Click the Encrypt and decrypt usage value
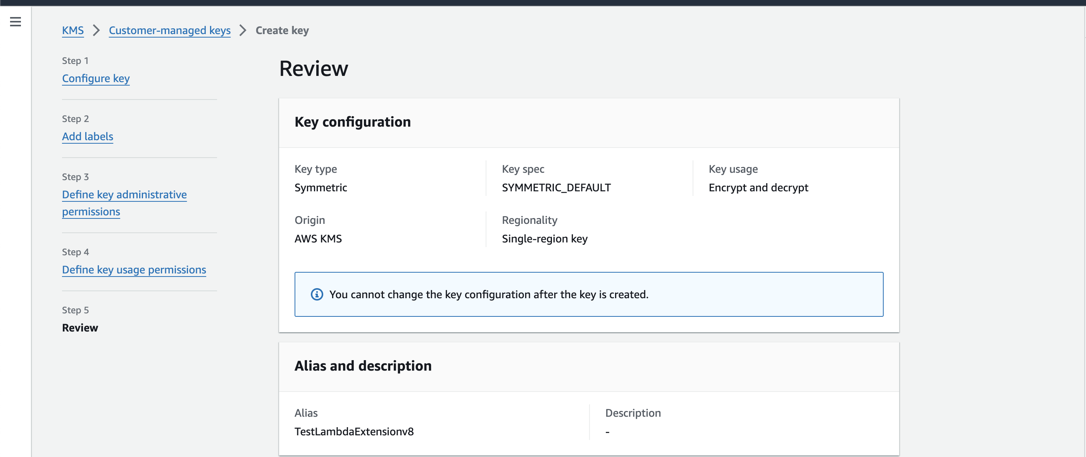The height and width of the screenshot is (457, 1086). tap(758, 187)
